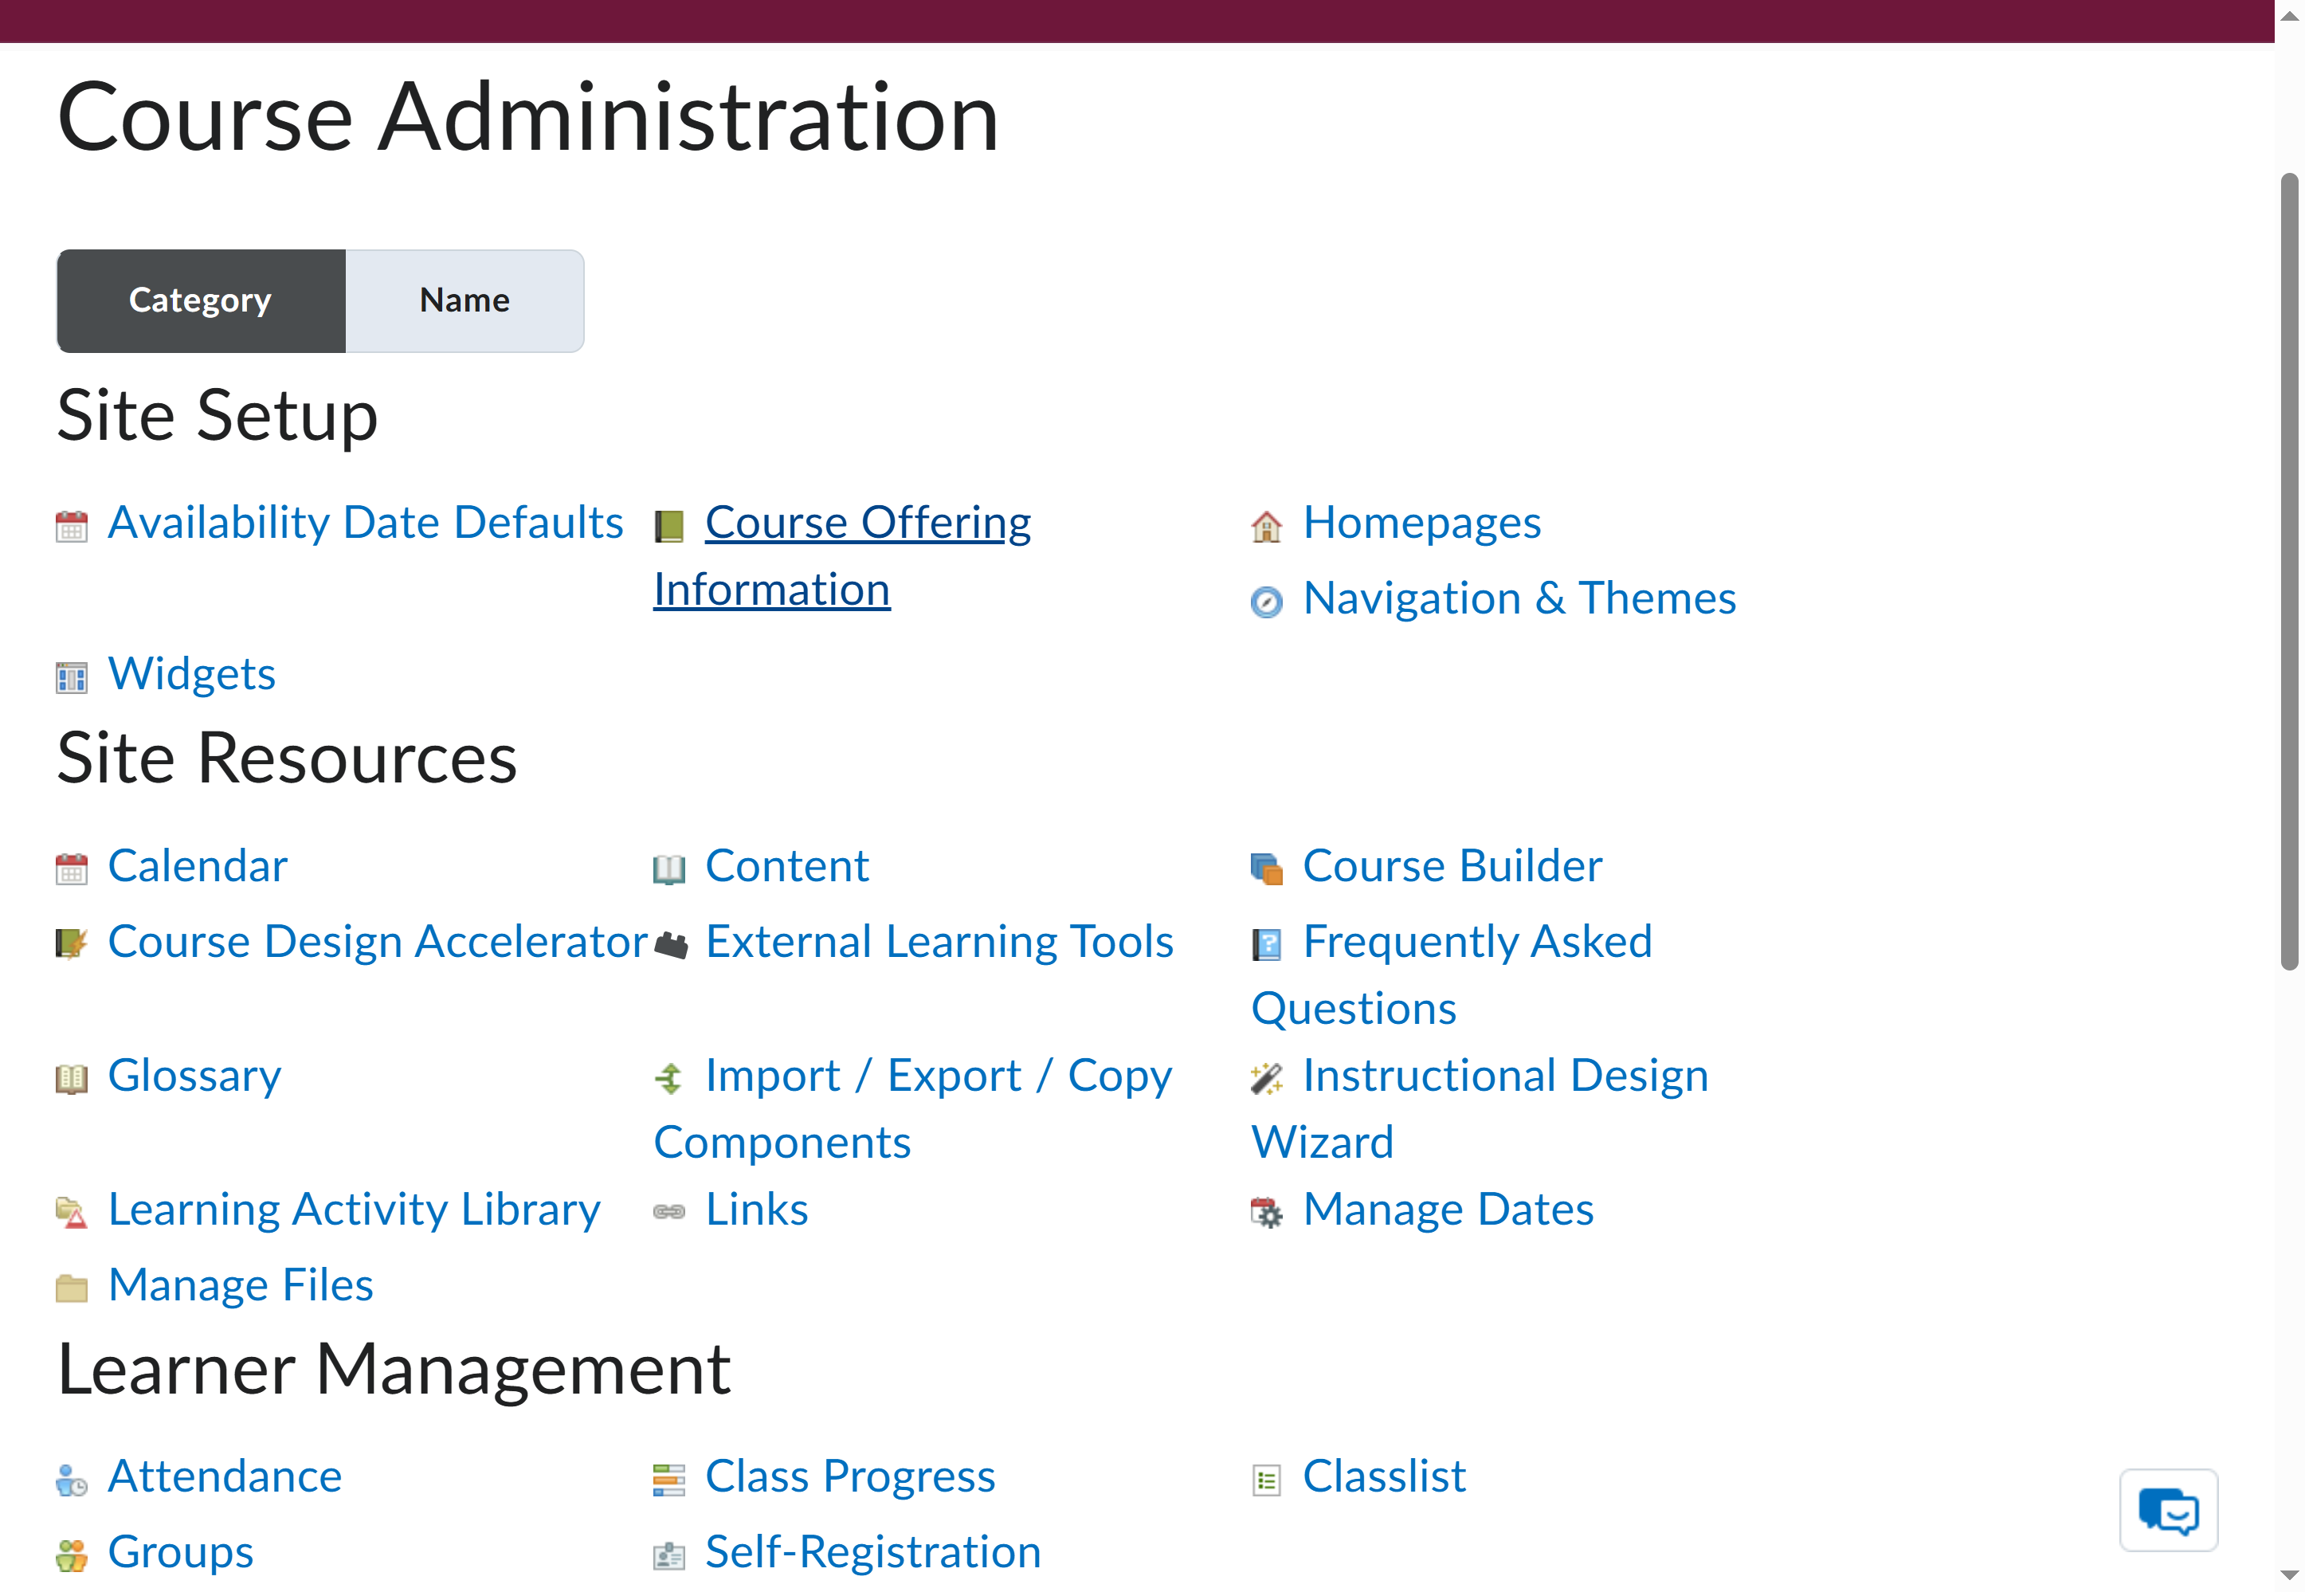Click the scrollbar up arrow
The height and width of the screenshot is (1592, 2305).
point(2289,14)
